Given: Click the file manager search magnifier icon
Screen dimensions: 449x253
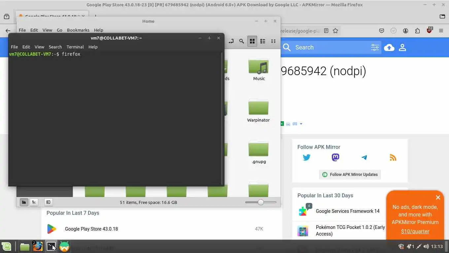Looking at the screenshot, I should pyautogui.click(x=242, y=41).
